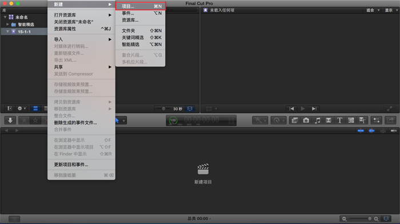Select 文件夹 in the submenu

point(141,30)
